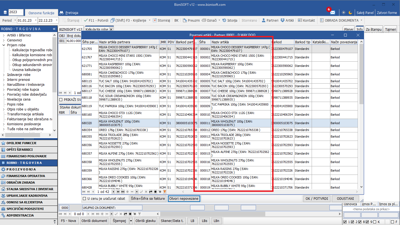Switch to the Info tab
The height and width of the screenshot is (225, 400).
[359, 29]
